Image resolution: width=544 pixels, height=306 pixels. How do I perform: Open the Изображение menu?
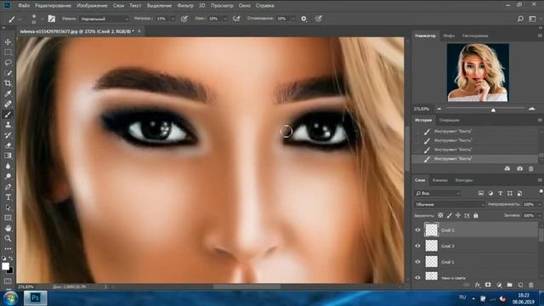click(x=92, y=6)
